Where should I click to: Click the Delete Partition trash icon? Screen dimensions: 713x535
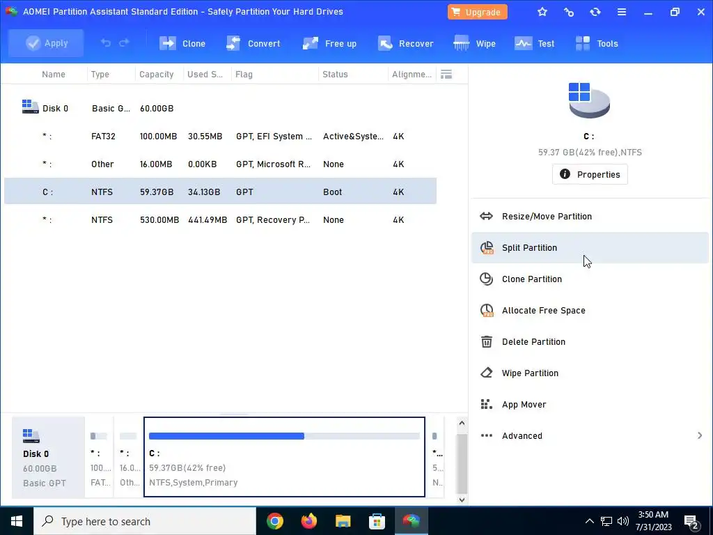pyautogui.click(x=487, y=341)
